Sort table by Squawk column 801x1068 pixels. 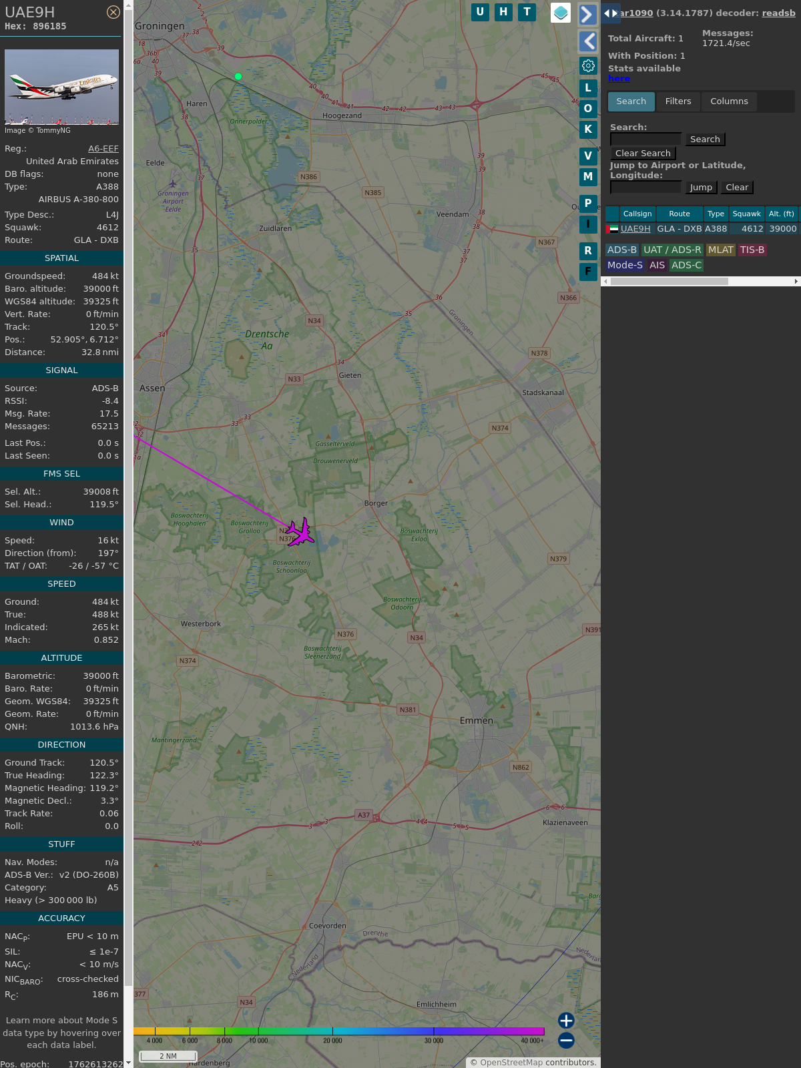click(x=747, y=214)
